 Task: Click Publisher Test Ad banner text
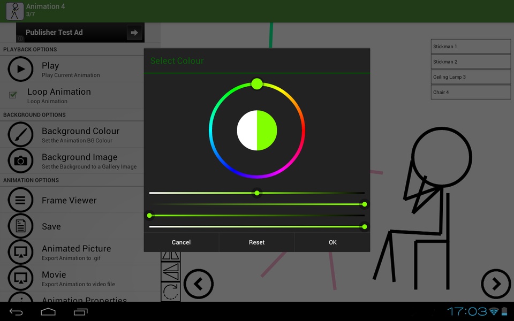click(x=54, y=33)
